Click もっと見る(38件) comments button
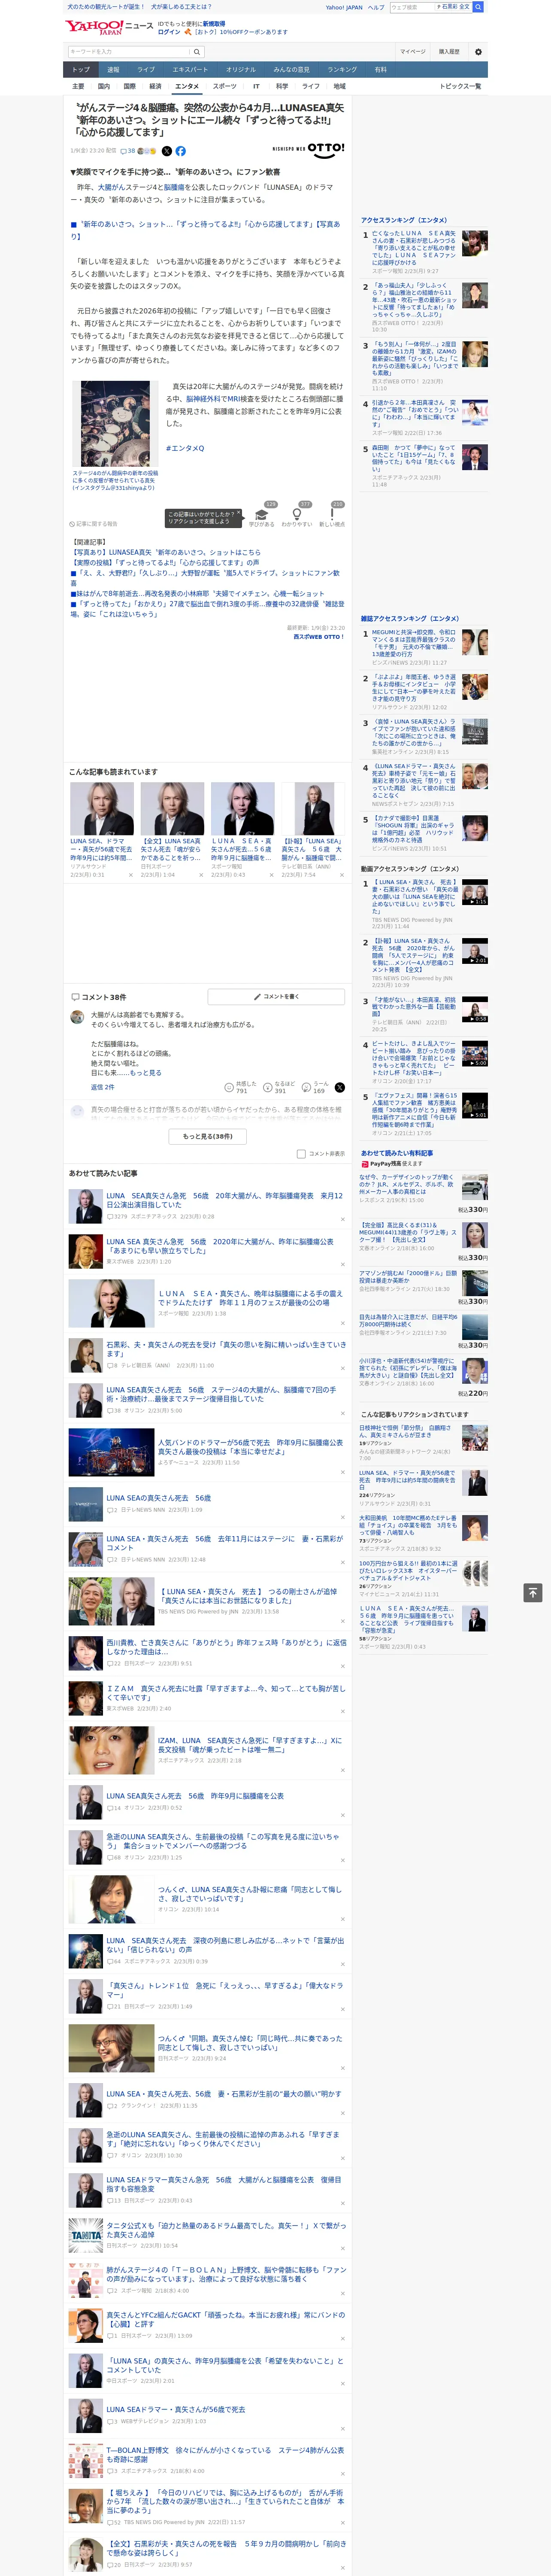Screen dimensions: 551x2576 [208, 1136]
